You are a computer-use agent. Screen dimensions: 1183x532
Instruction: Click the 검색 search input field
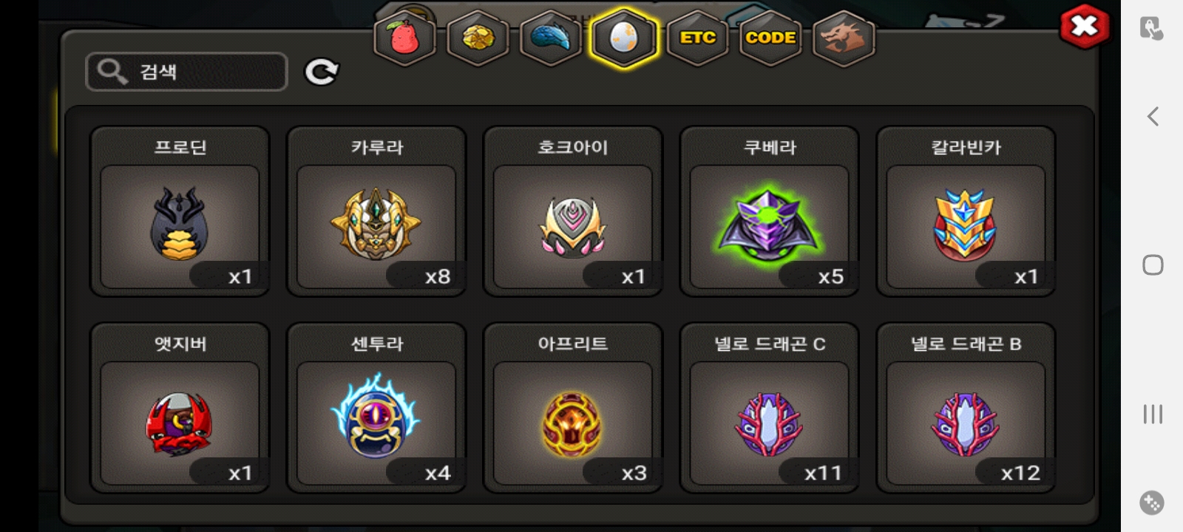point(186,72)
